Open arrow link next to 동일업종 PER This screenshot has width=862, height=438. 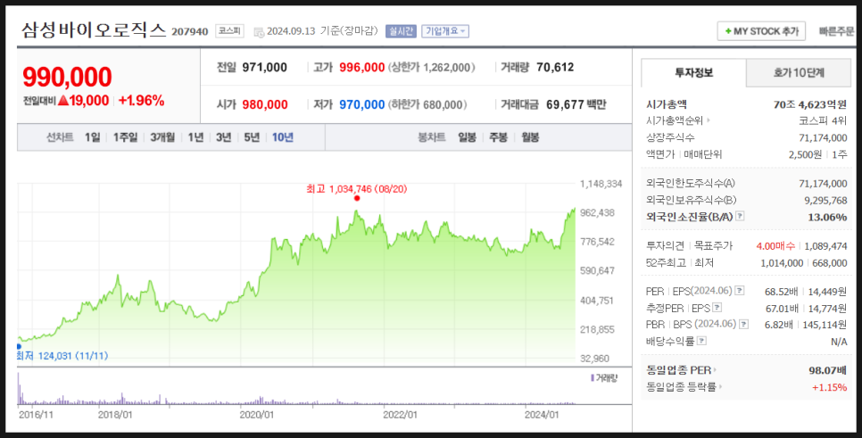pos(715,370)
